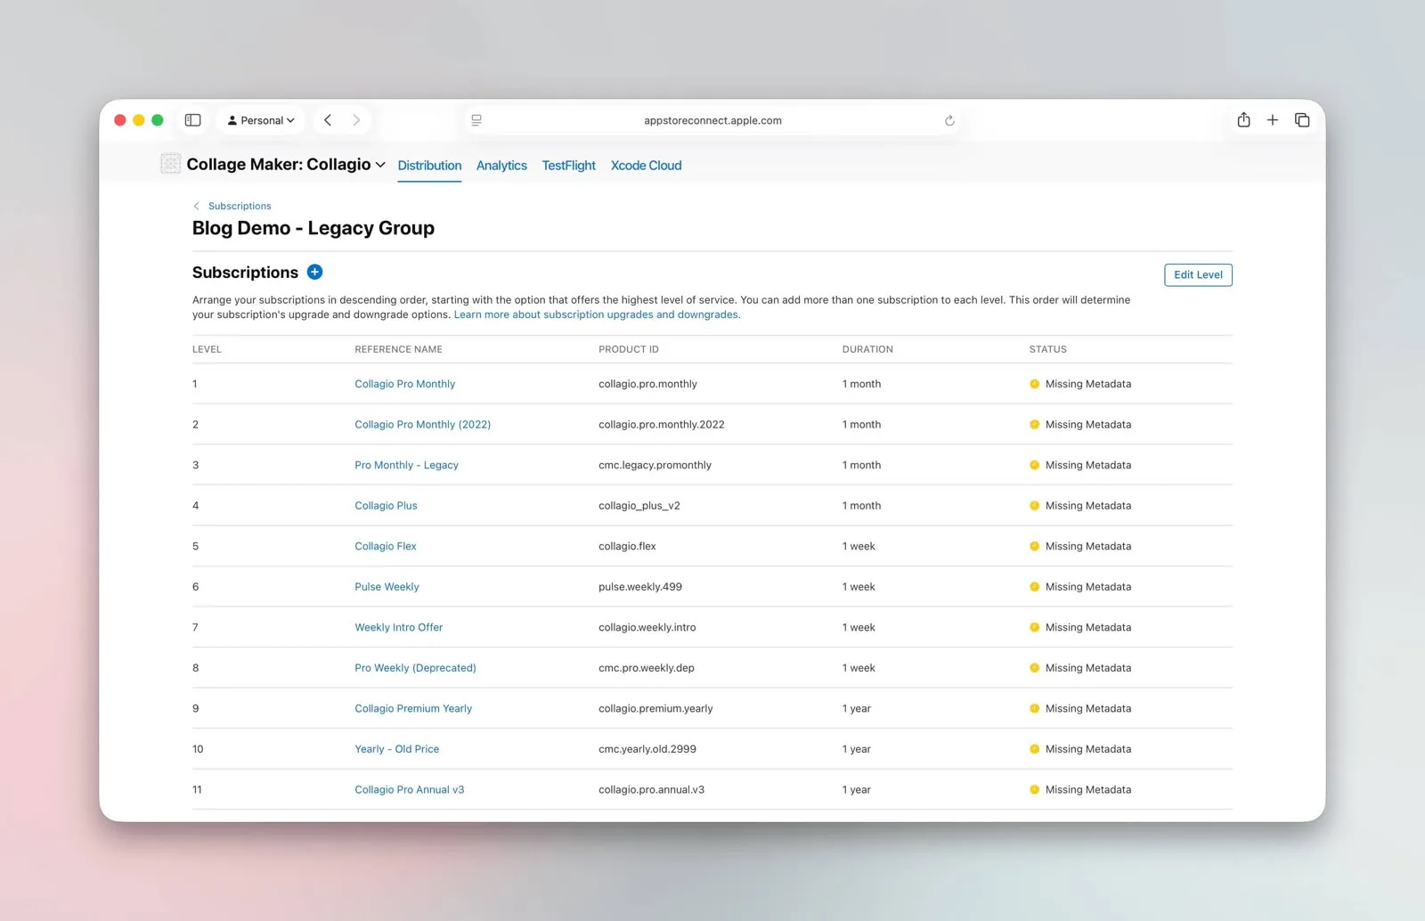This screenshot has width=1425, height=921.
Task: Select the product ID cmc.yearly.old.2999
Action: coord(647,749)
